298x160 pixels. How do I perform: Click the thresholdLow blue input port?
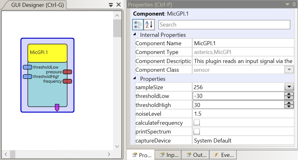click(28, 67)
